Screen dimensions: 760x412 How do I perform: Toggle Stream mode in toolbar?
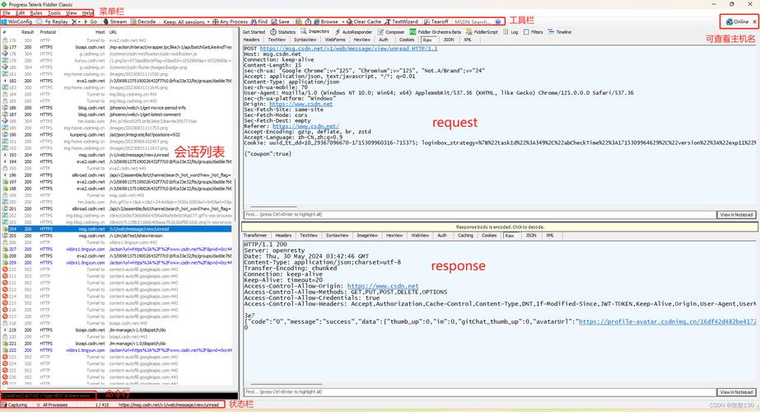[x=115, y=22]
